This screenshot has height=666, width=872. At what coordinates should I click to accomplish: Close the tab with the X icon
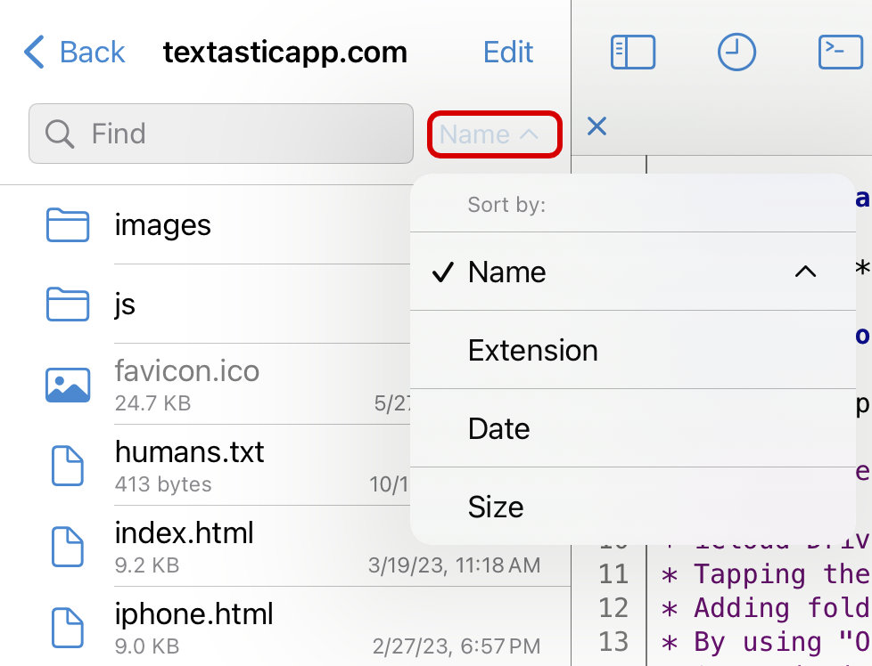click(596, 126)
